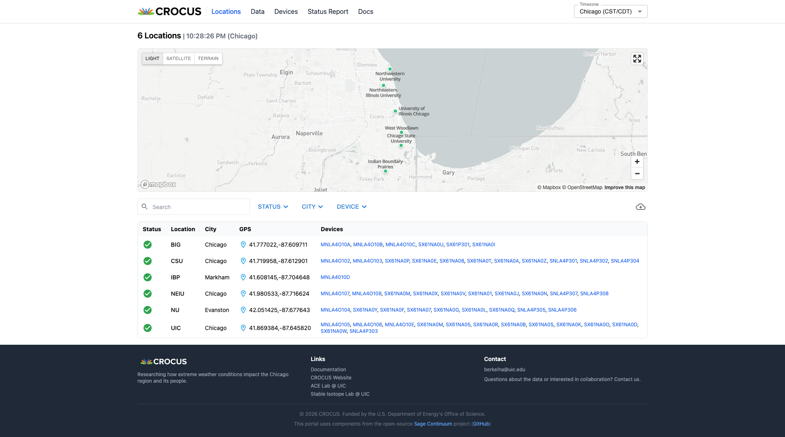Click the cloud download icon above the table
785x437 pixels.
[x=640, y=207]
